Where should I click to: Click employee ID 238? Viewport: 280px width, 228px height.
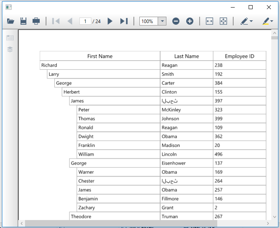click(239, 65)
